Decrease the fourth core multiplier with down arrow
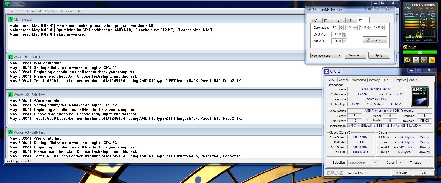The image size is (441, 183). click(383, 29)
